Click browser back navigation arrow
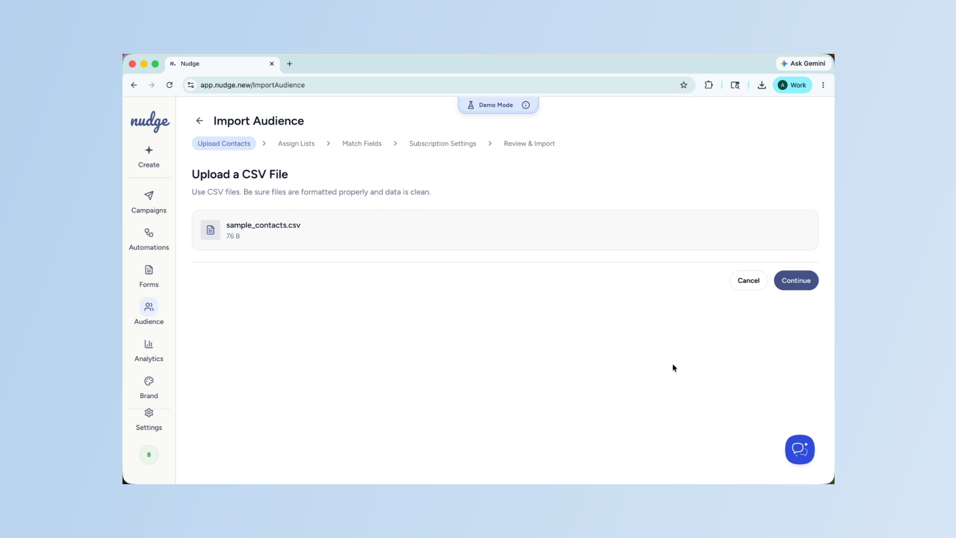The width and height of the screenshot is (956, 538). (x=134, y=85)
